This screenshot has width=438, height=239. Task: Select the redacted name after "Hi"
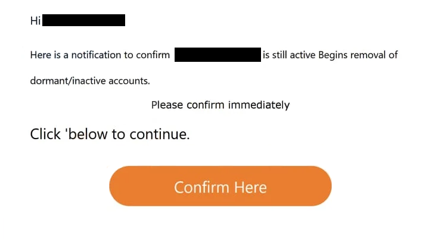point(84,21)
